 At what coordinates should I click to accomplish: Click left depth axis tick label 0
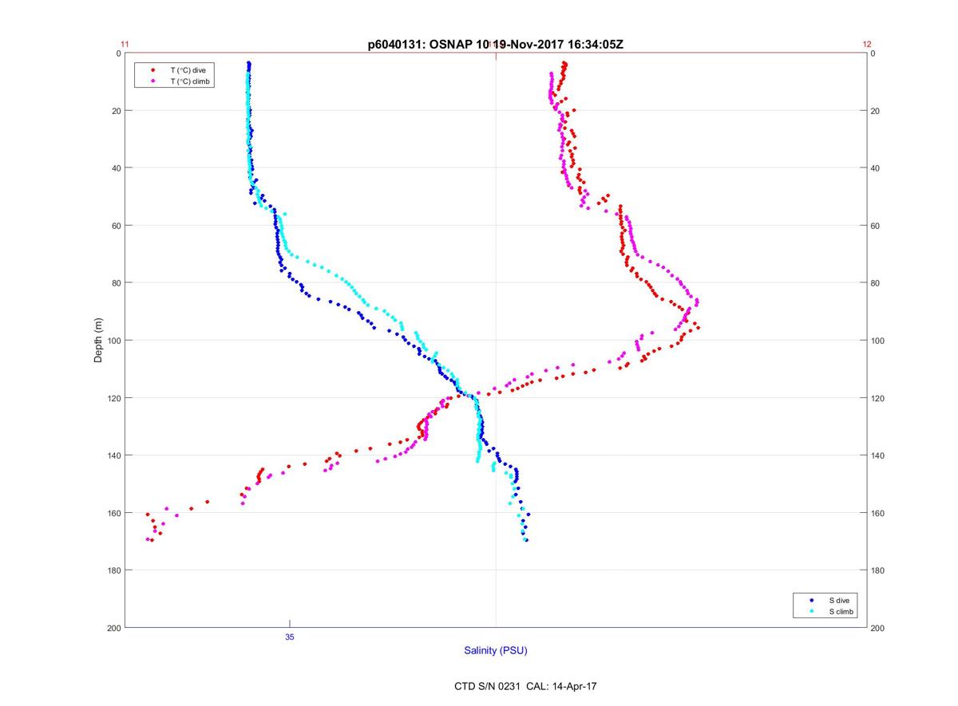pos(117,53)
